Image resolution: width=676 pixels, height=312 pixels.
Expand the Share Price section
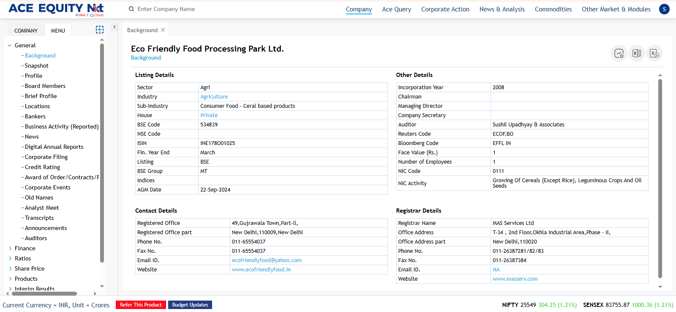pyautogui.click(x=10, y=268)
